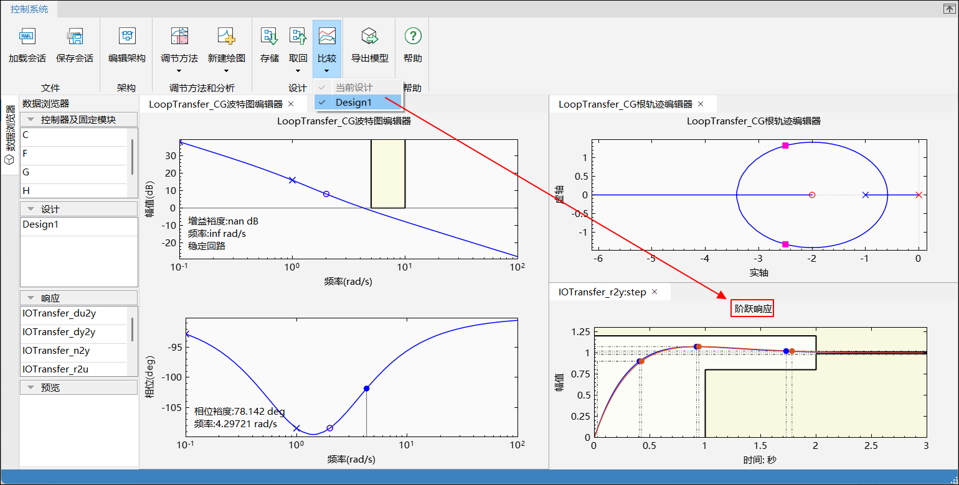Toggle the 数据浏览器 side panel tab
This screenshot has width=959, height=485.
point(10,135)
